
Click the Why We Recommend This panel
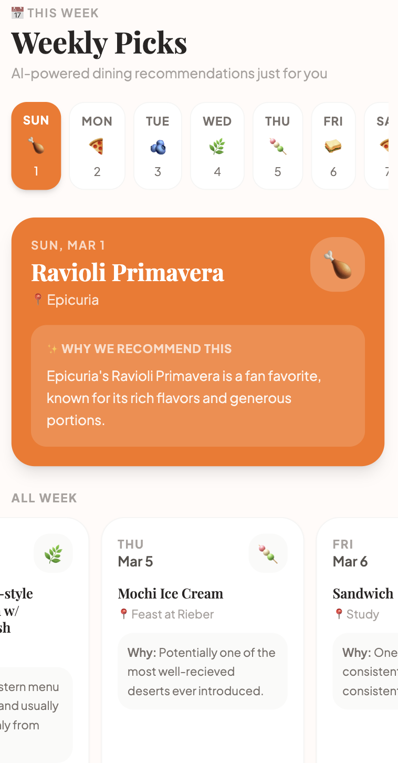[198, 386]
